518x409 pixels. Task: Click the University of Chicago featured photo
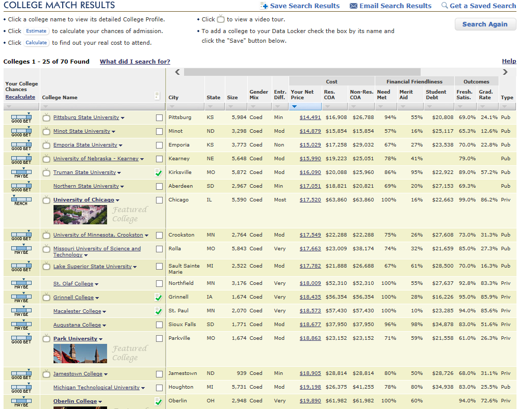tap(80, 215)
